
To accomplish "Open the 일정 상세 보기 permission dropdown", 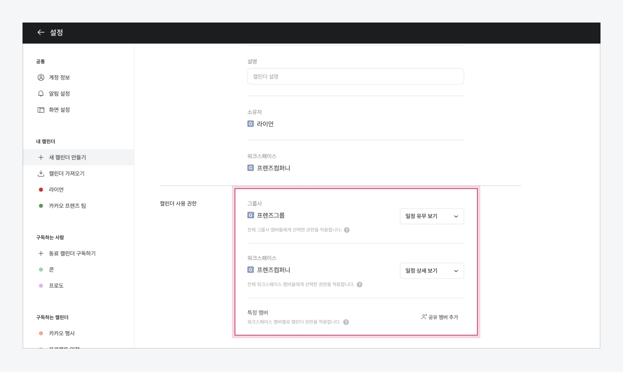I will pos(432,271).
